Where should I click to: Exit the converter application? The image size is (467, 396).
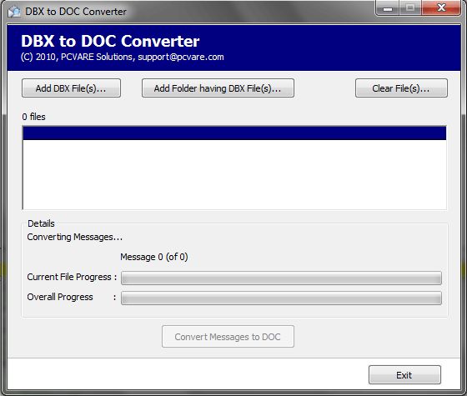[x=404, y=375]
